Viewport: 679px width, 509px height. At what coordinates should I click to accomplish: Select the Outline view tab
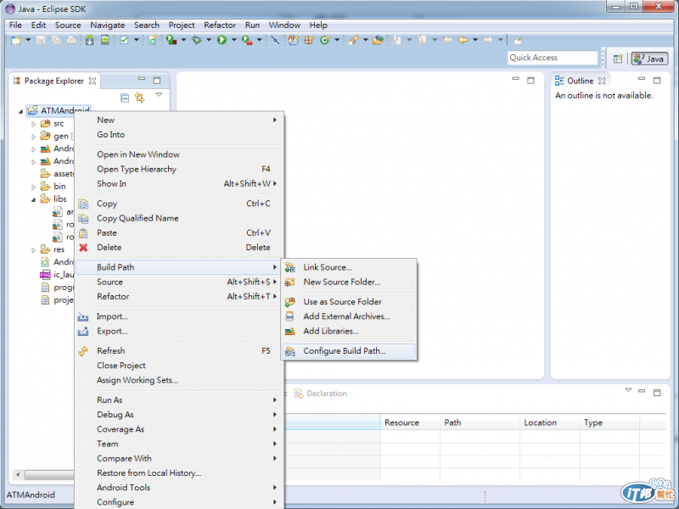tap(581, 81)
